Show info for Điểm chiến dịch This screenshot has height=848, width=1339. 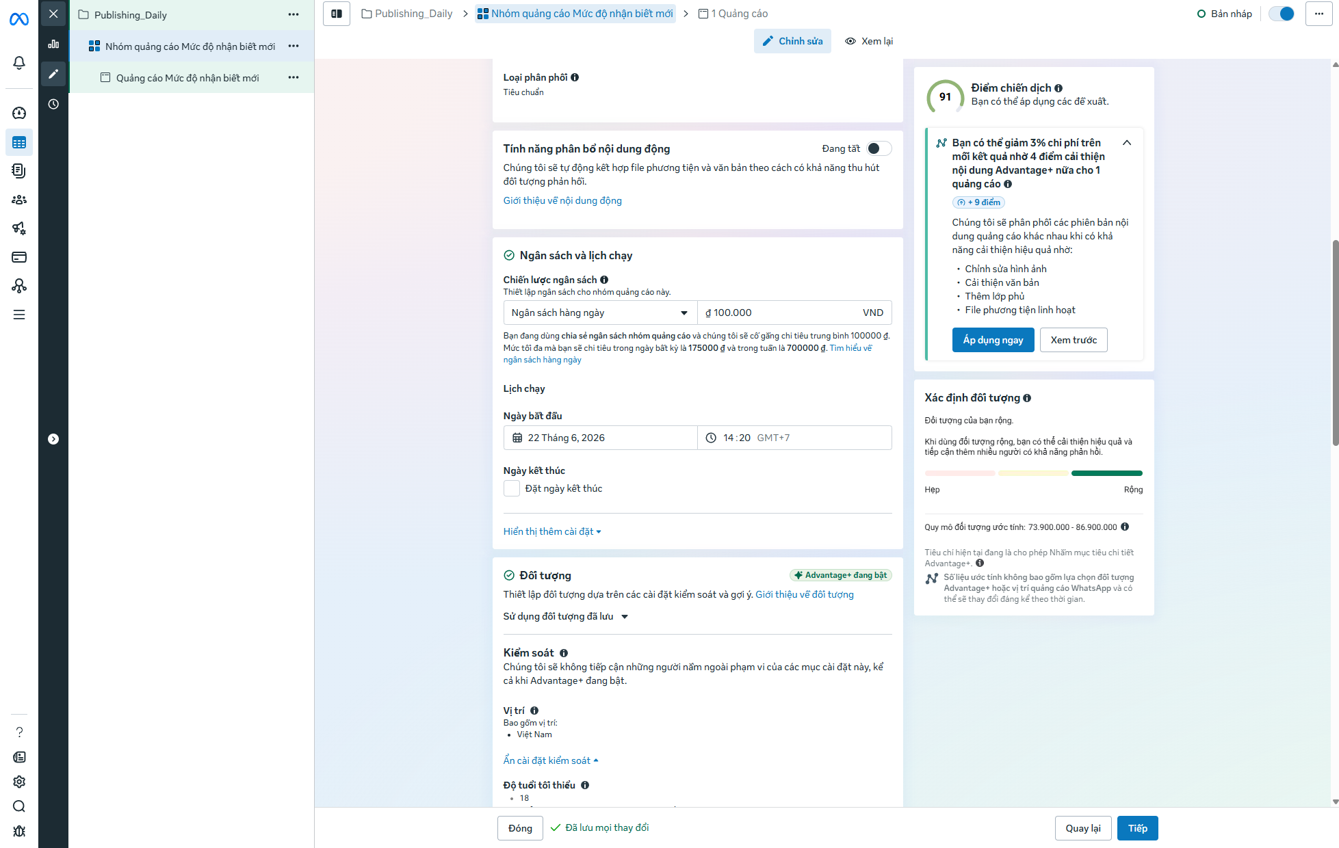pyautogui.click(x=1058, y=88)
